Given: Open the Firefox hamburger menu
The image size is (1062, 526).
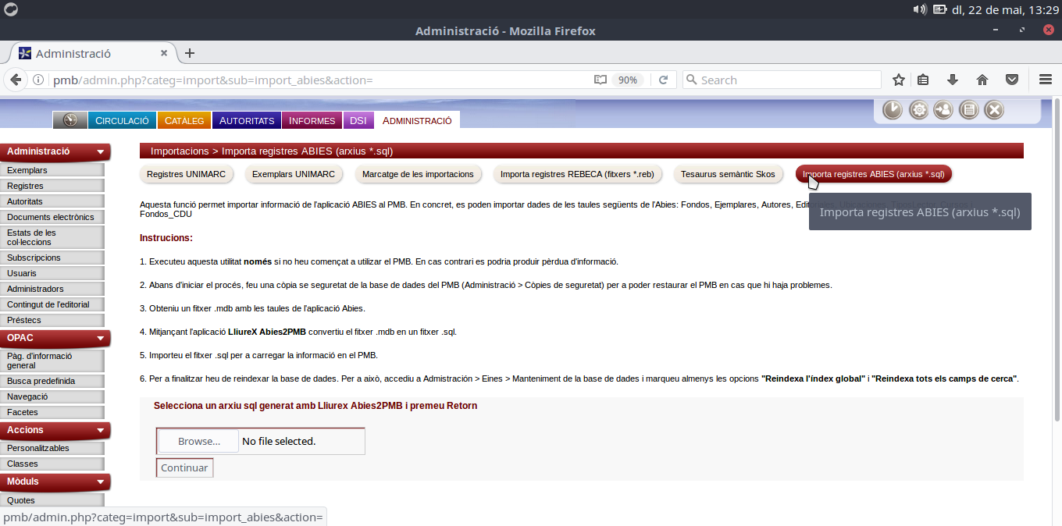Looking at the screenshot, I should pos(1046,80).
